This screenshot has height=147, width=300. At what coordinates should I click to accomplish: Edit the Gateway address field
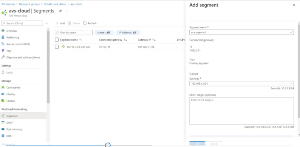242,84
